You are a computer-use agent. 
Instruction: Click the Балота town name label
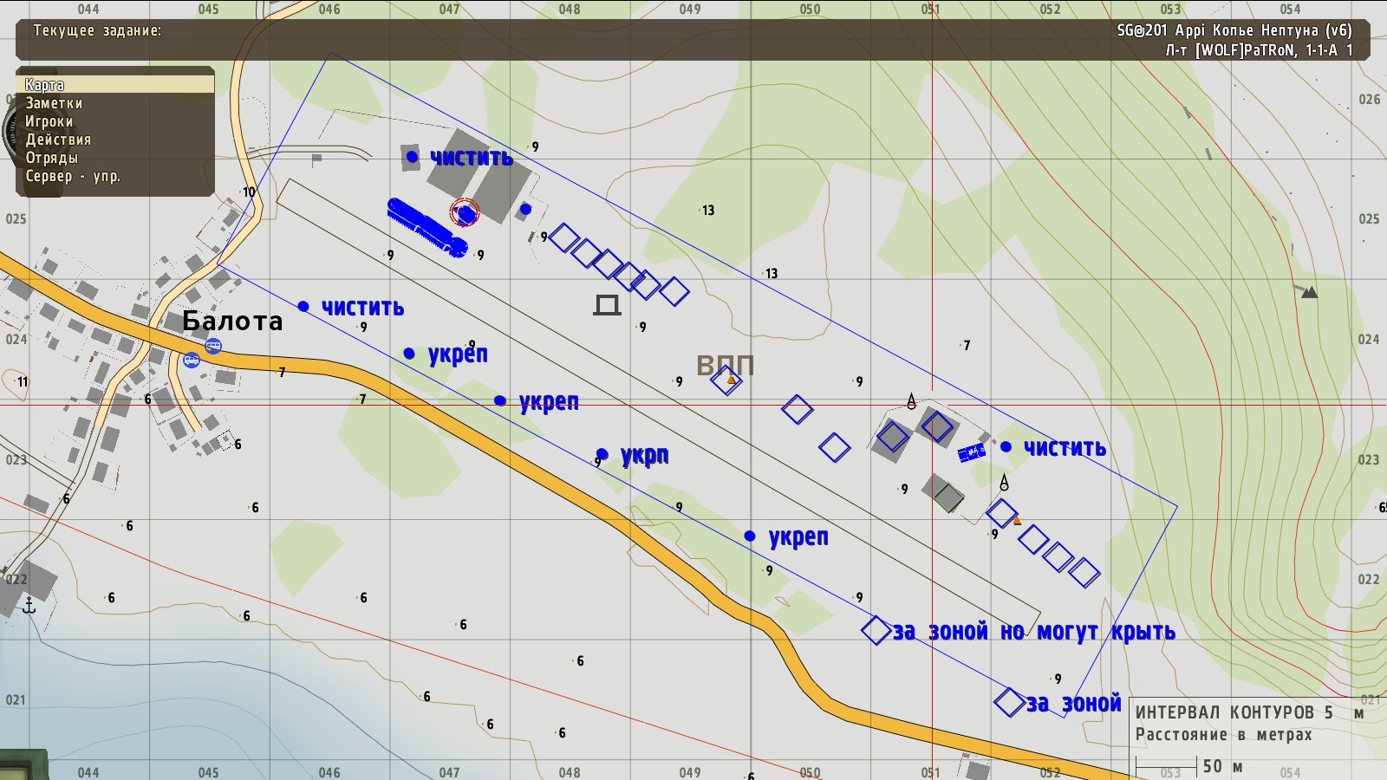tap(232, 322)
